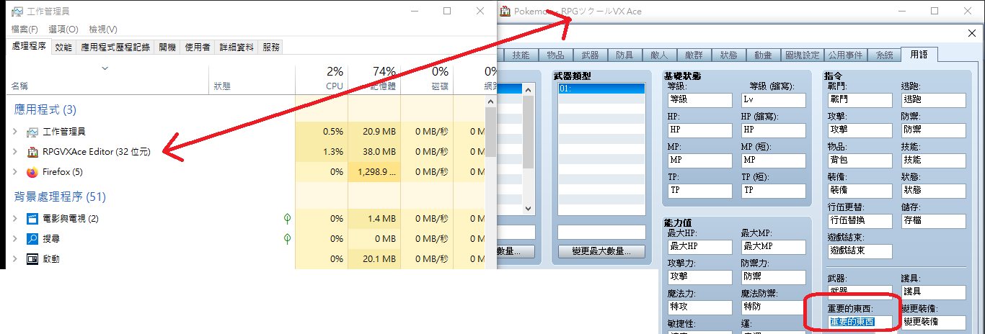Click the 行伍更替 field
Image resolution: width=985 pixels, height=334 pixels.
click(x=860, y=221)
